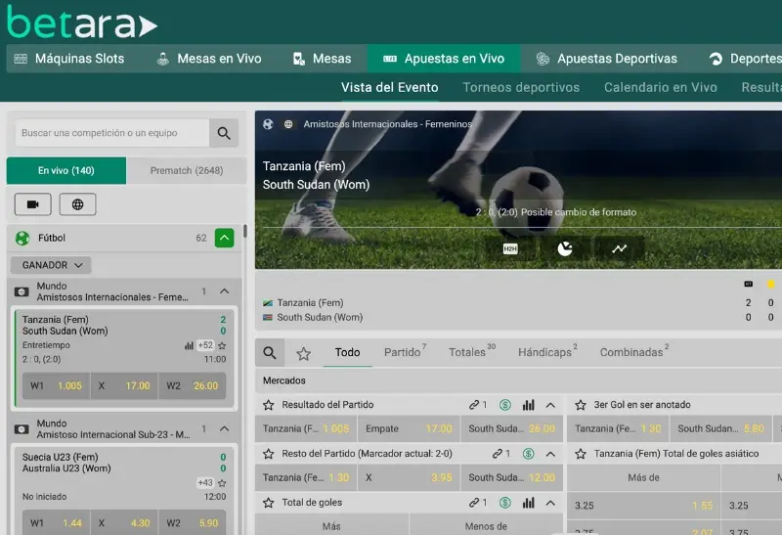The height and width of the screenshot is (535, 782).
Task: Click the betara logo
Action: pos(82,22)
